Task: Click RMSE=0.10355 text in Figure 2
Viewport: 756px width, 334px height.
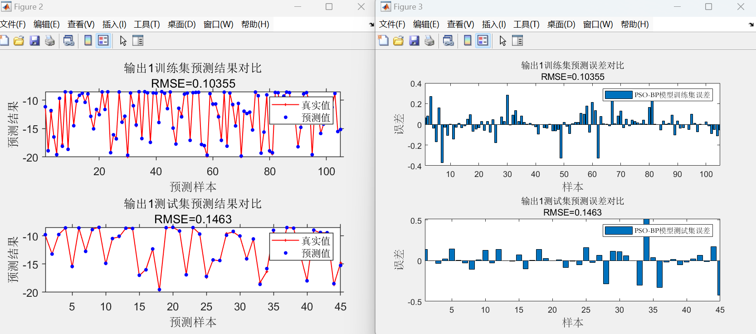Action: [x=193, y=83]
